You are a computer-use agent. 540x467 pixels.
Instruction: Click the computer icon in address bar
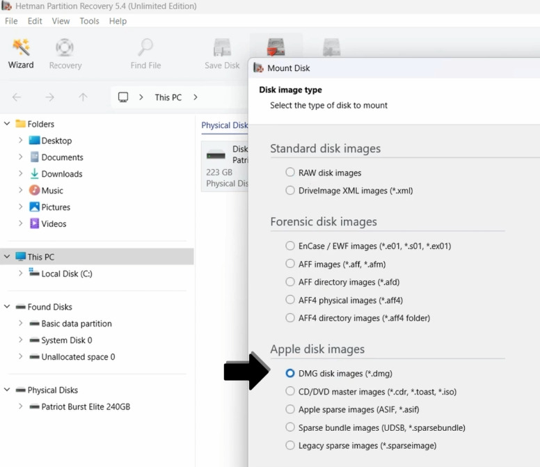click(123, 97)
